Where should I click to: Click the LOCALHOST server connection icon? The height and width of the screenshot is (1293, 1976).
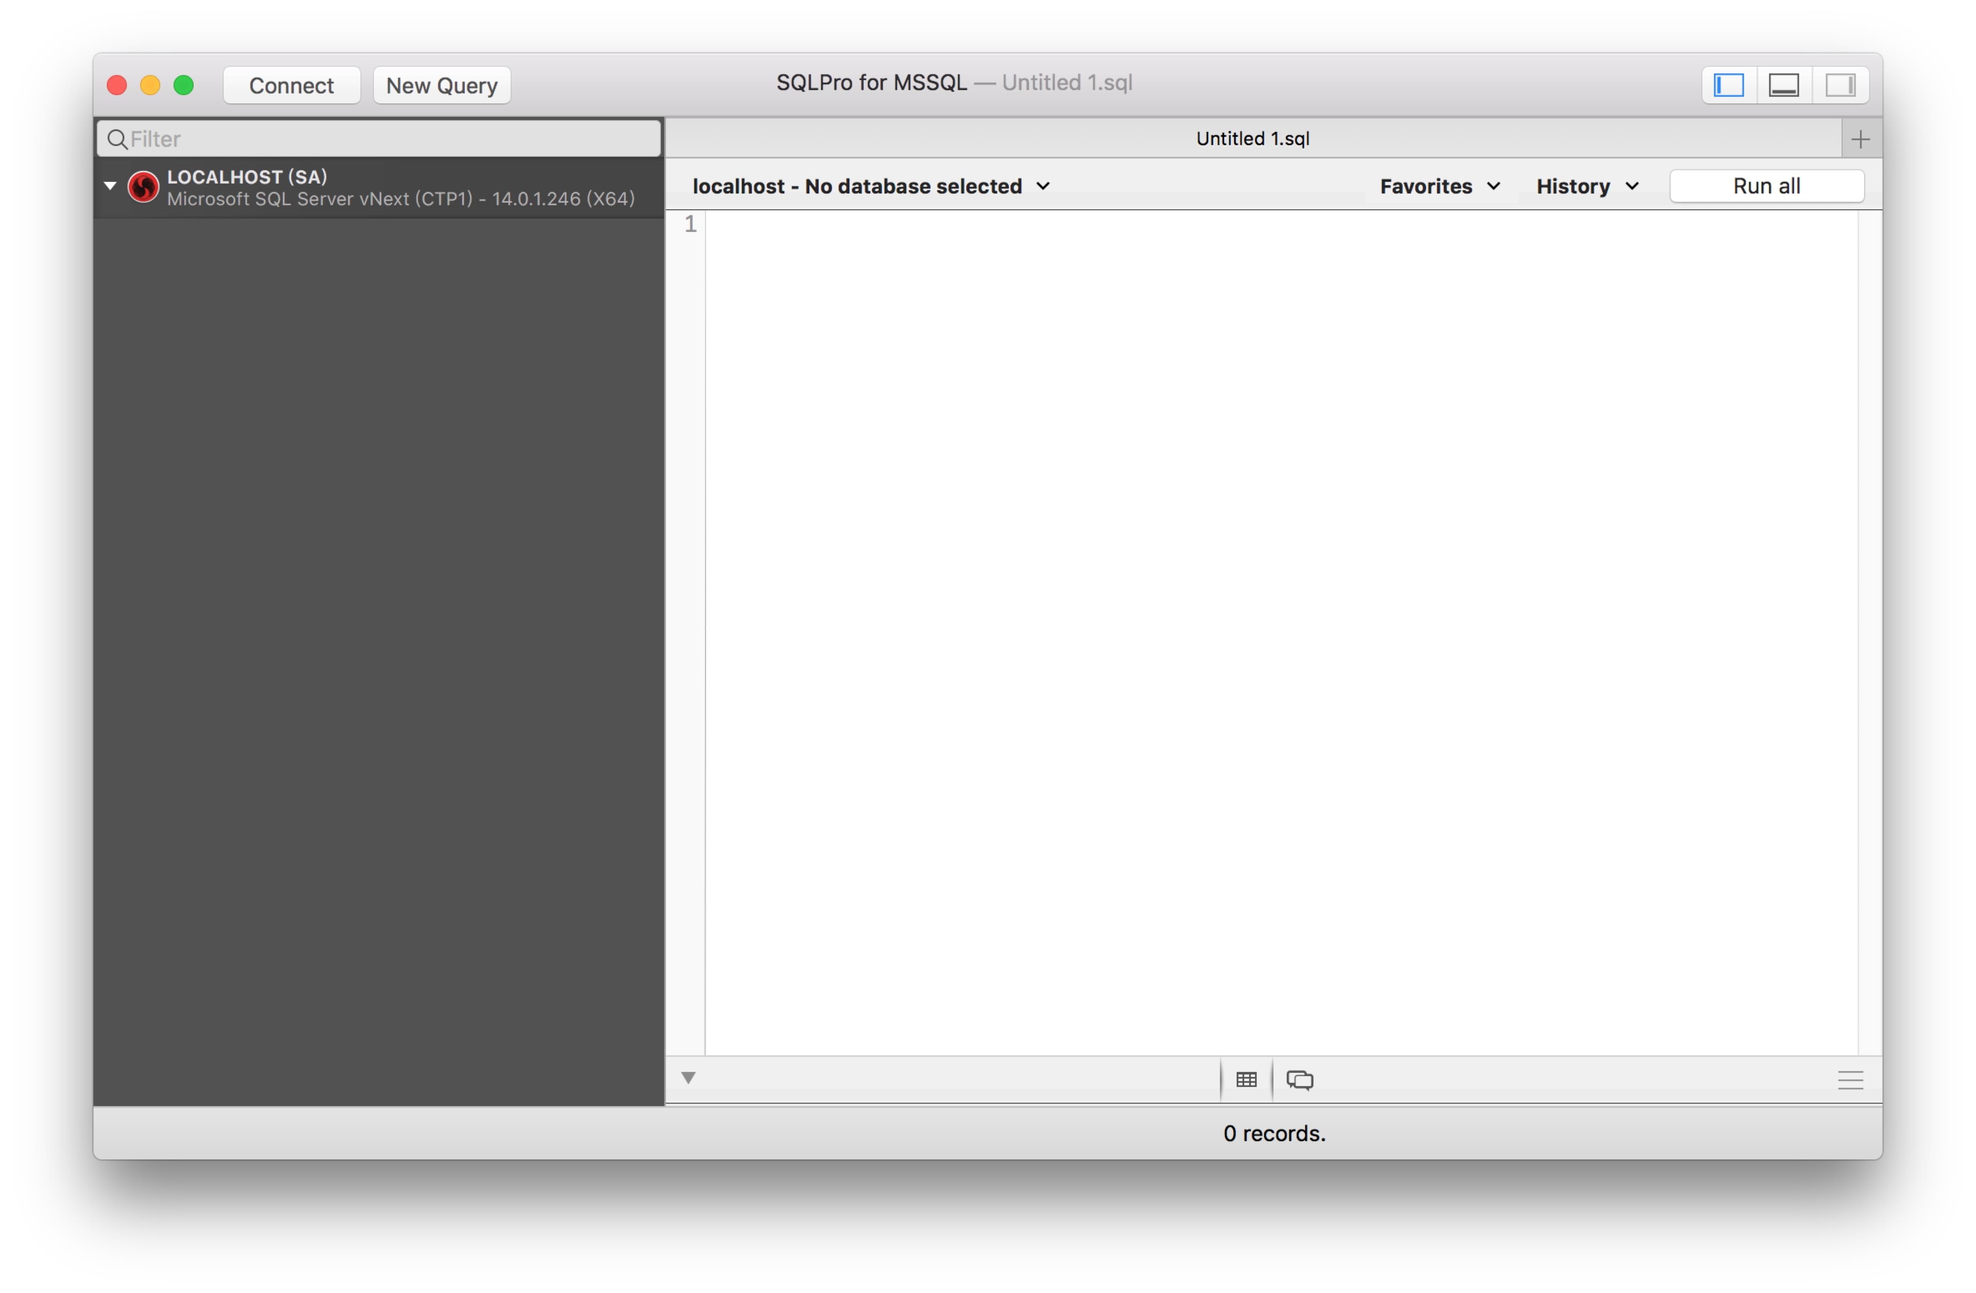[143, 187]
